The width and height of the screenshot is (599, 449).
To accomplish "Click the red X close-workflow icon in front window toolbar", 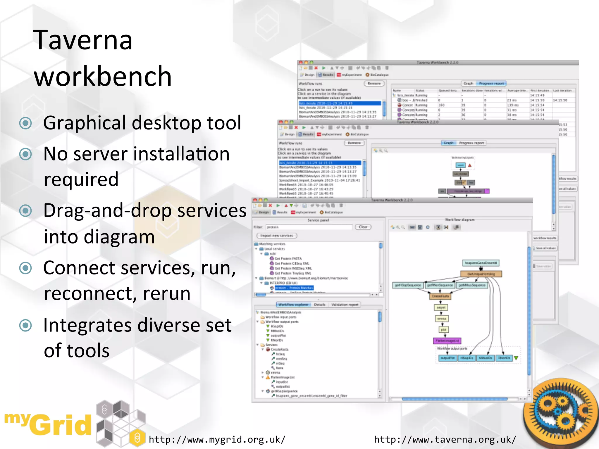I will (x=270, y=205).
